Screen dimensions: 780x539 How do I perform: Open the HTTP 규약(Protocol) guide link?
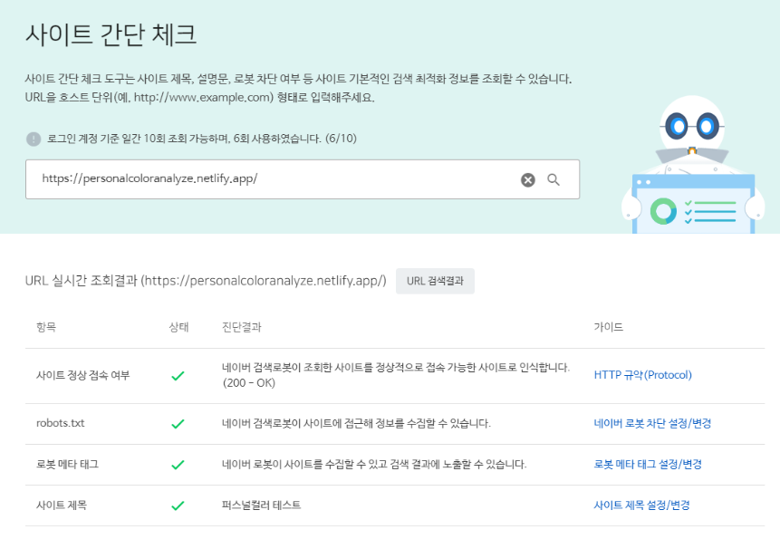(x=642, y=375)
